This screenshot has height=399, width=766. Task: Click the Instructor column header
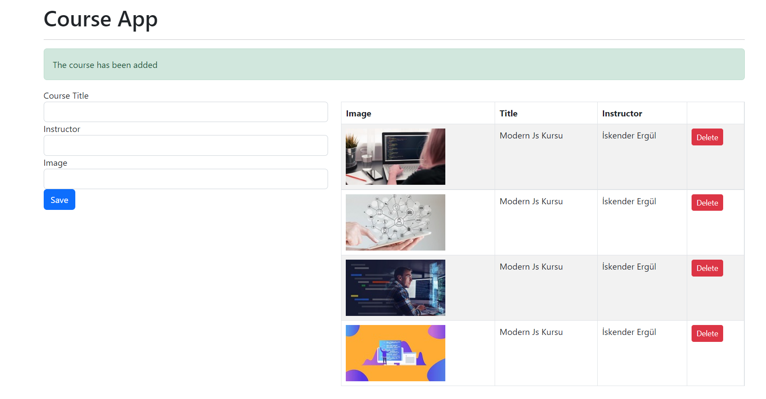click(x=622, y=113)
